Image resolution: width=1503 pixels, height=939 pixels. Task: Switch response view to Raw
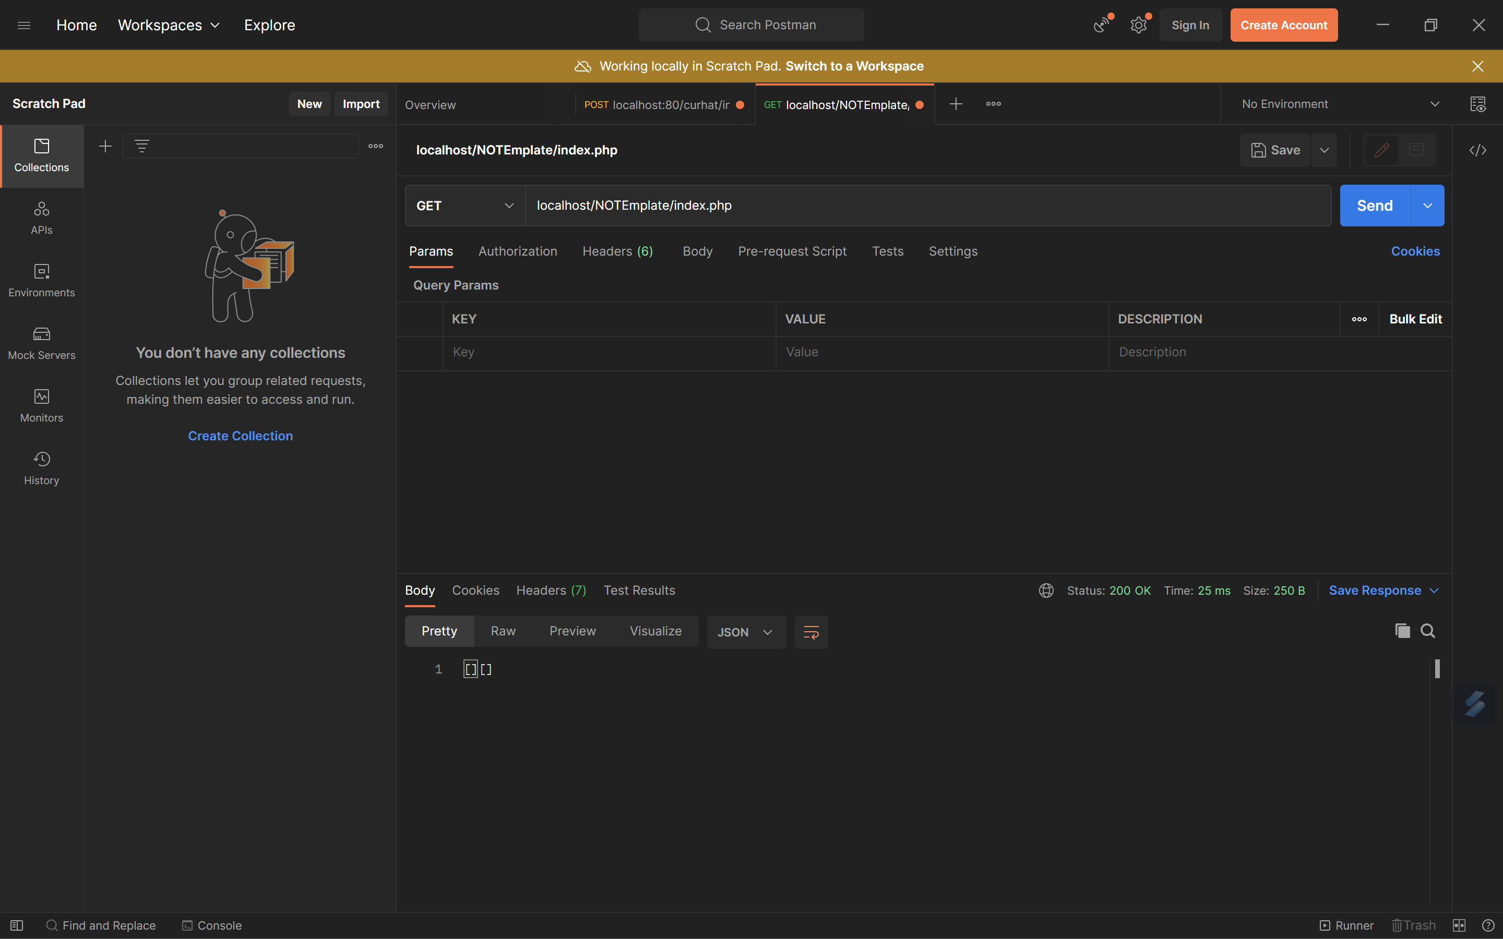(x=503, y=631)
